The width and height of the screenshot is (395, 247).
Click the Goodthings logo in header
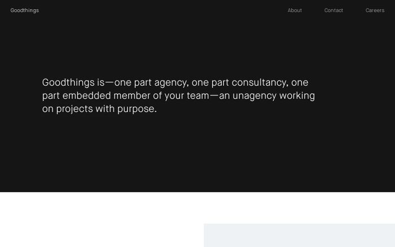[x=24, y=10]
